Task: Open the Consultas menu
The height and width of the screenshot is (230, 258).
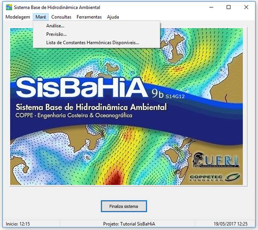Action: point(61,17)
